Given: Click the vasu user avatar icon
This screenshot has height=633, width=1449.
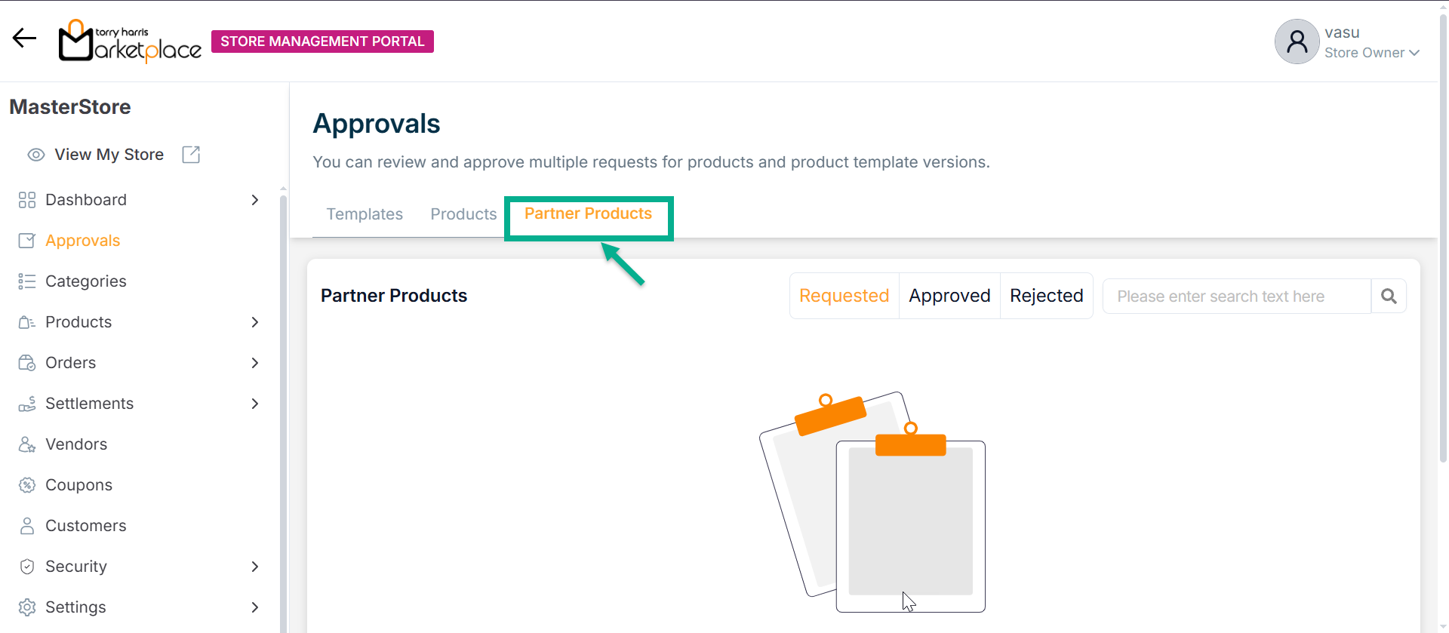Looking at the screenshot, I should pyautogui.click(x=1297, y=41).
